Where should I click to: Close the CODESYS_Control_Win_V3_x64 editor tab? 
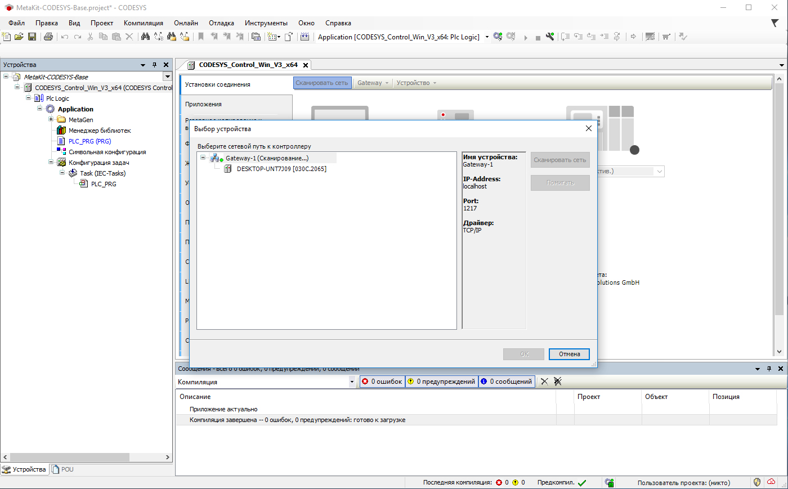coord(306,65)
